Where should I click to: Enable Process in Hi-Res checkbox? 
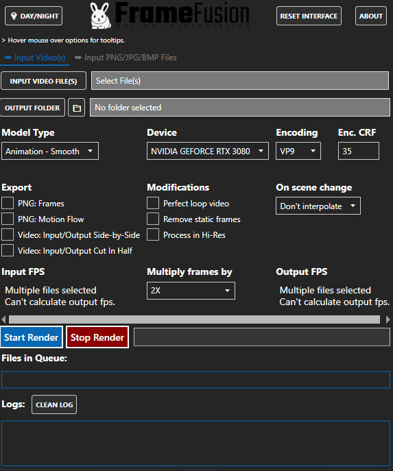153,235
